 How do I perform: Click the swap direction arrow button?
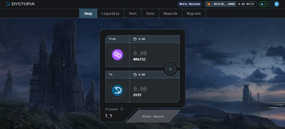tap(170, 69)
